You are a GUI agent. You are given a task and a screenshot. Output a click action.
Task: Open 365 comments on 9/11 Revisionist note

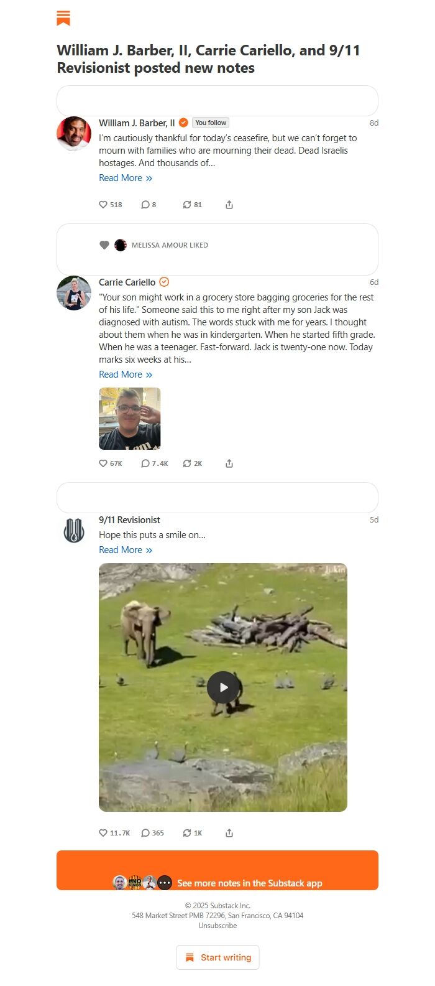(x=152, y=833)
